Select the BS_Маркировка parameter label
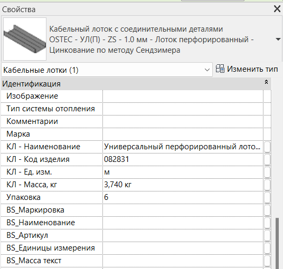This screenshot has height=269, width=283. 35,210
